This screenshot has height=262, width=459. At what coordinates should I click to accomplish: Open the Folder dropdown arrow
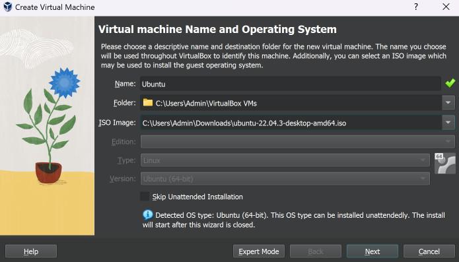click(448, 103)
